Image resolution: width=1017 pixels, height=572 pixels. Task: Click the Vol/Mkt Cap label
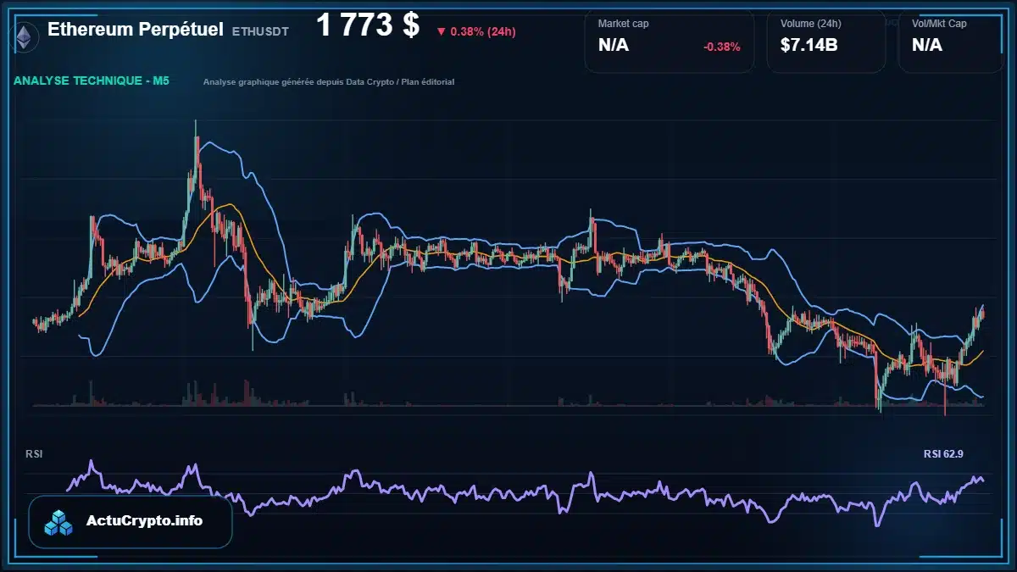pyautogui.click(x=939, y=24)
